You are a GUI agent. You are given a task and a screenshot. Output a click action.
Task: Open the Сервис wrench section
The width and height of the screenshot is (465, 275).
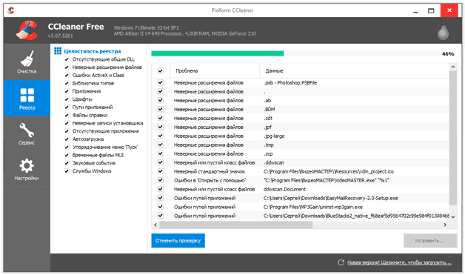coord(27,133)
